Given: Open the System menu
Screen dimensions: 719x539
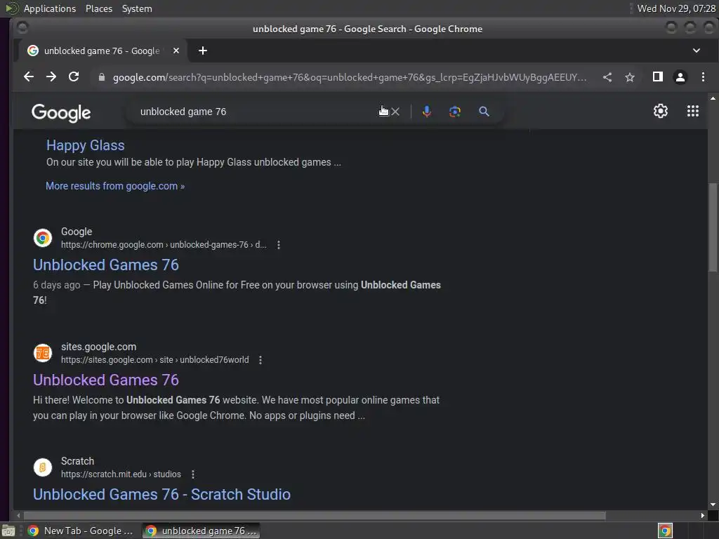Looking at the screenshot, I should (137, 8).
